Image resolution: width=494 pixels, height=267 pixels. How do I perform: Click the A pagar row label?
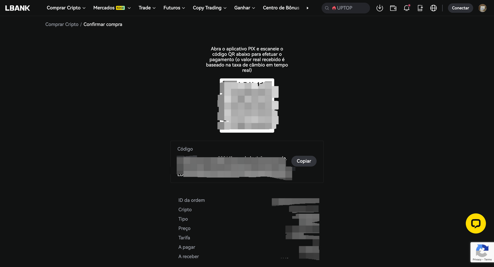point(187,247)
